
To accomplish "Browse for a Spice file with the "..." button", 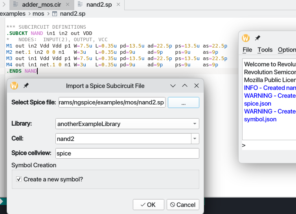I will (183, 102).
